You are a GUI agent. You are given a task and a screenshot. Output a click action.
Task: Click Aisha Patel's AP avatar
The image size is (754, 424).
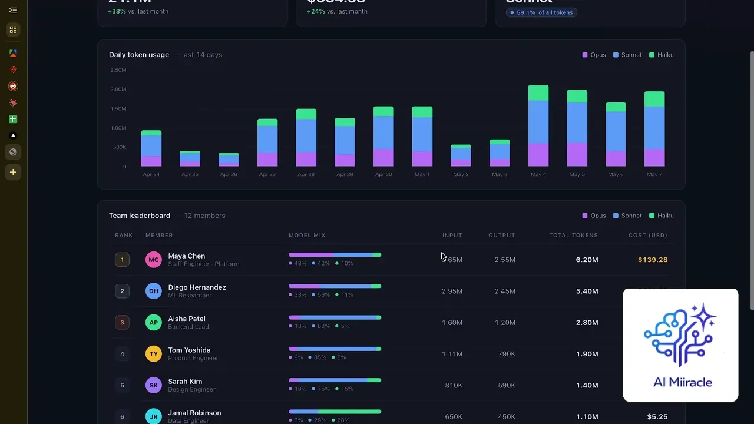pos(154,323)
